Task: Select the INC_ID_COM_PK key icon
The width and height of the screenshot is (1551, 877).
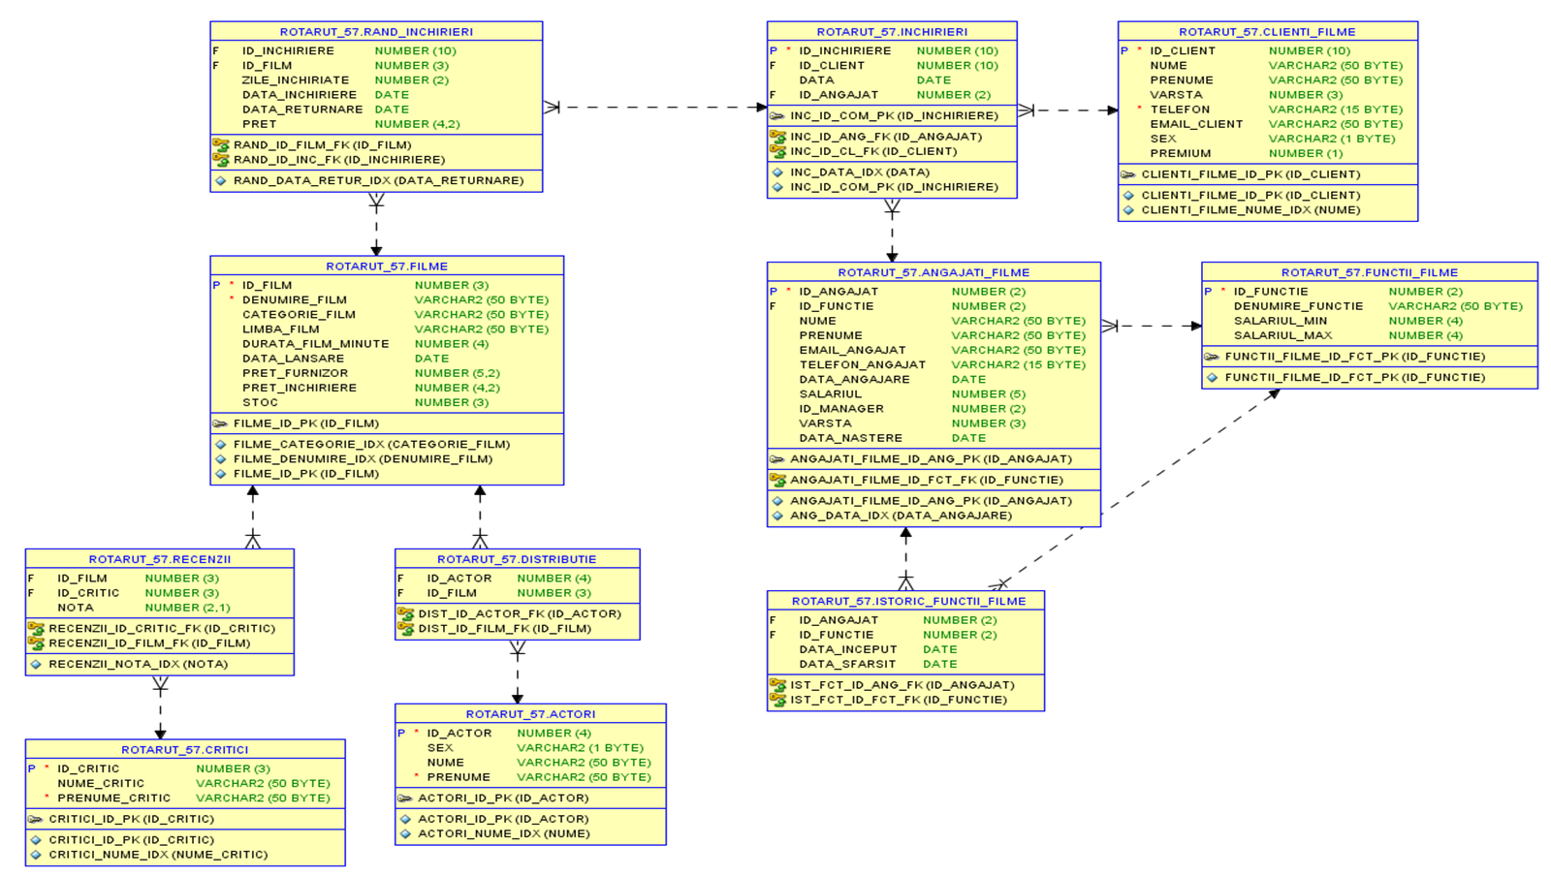Action: [x=776, y=115]
